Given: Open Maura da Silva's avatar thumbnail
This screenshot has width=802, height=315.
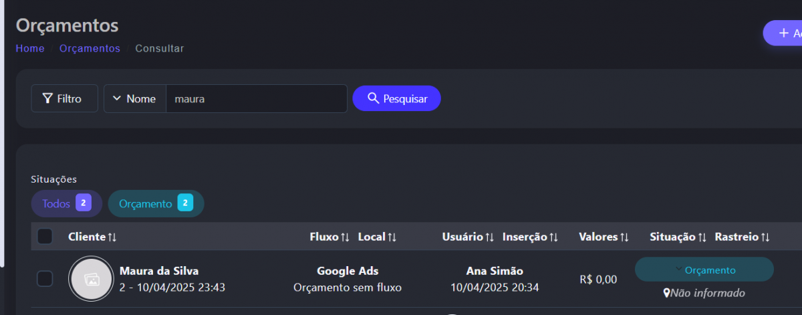Looking at the screenshot, I should (x=92, y=279).
